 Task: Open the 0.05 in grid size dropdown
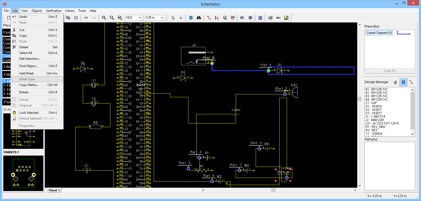(162, 18)
